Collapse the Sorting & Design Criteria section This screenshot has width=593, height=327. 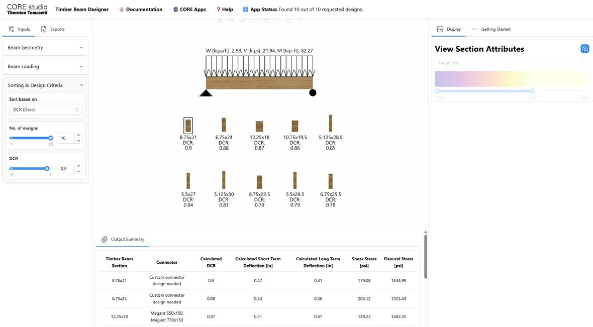46,85
